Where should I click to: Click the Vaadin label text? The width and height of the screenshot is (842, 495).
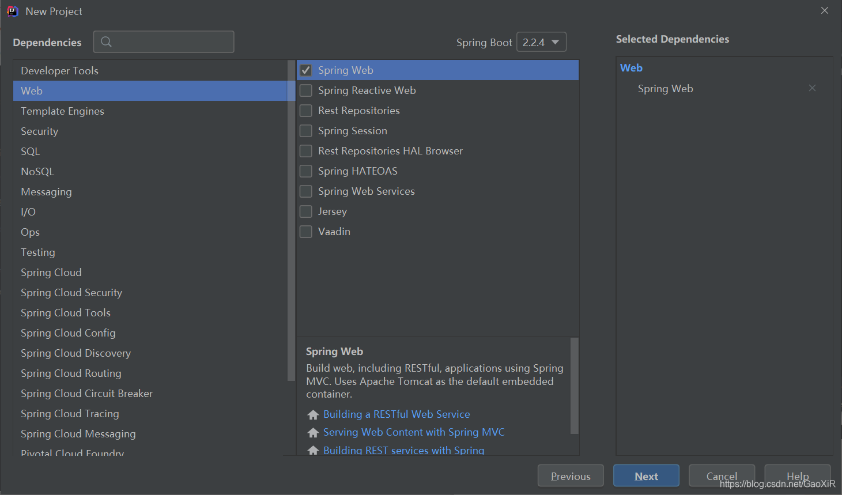[x=334, y=232]
